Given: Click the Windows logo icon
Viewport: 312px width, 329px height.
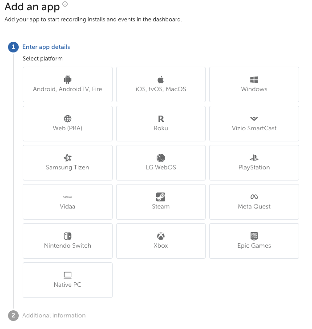Looking at the screenshot, I should [254, 80].
